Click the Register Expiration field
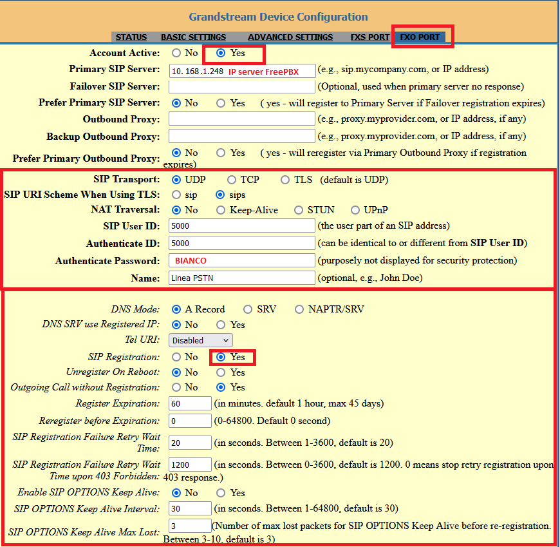 [190, 403]
